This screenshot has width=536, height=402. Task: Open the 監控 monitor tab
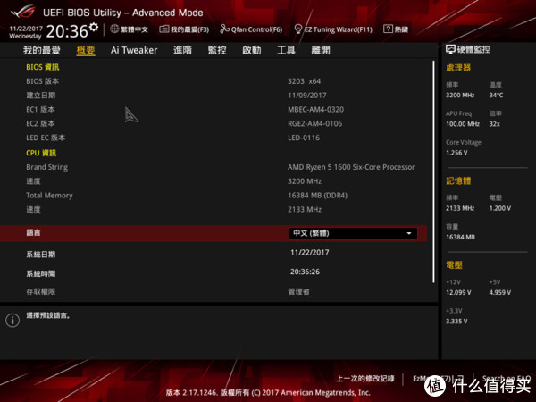click(217, 50)
